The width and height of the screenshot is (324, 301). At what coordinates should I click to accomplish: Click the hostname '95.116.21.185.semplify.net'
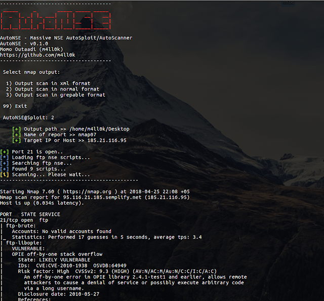102,197
